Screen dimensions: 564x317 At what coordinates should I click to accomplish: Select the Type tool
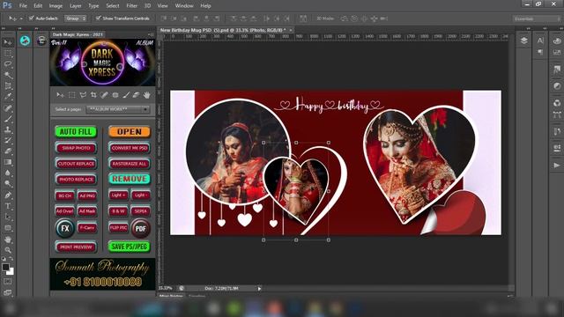8,206
